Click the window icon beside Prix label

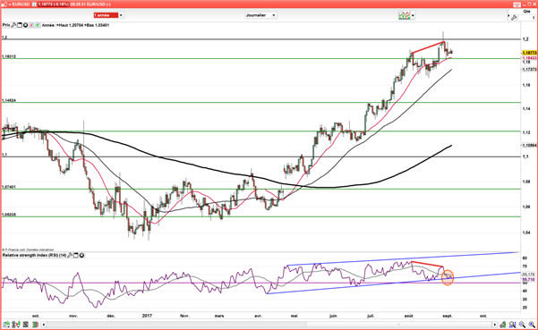(x=20, y=25)
